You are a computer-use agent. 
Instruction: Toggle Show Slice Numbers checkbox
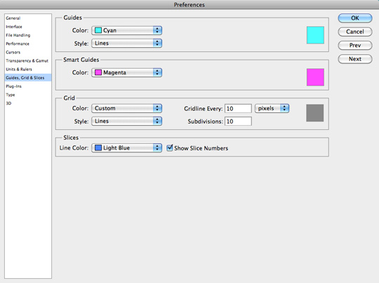pyautogui.click(x=170, y=147)
